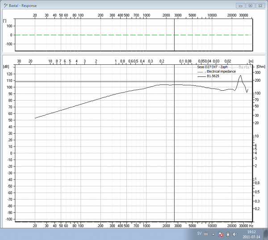
Task: Open the volume speaker tray icon
Action: coord(235,234)
